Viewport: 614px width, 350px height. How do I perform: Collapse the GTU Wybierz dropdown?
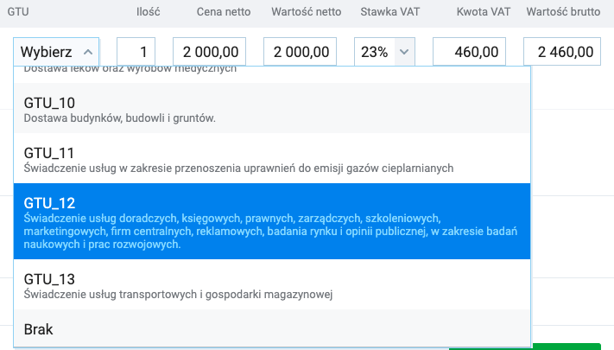pyautogui.click(x=56, y=52)
